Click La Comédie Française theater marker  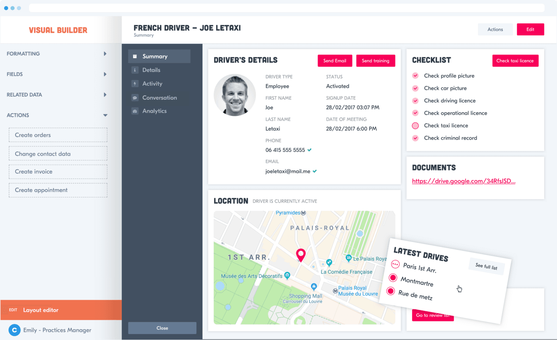[x=329, y=262]
